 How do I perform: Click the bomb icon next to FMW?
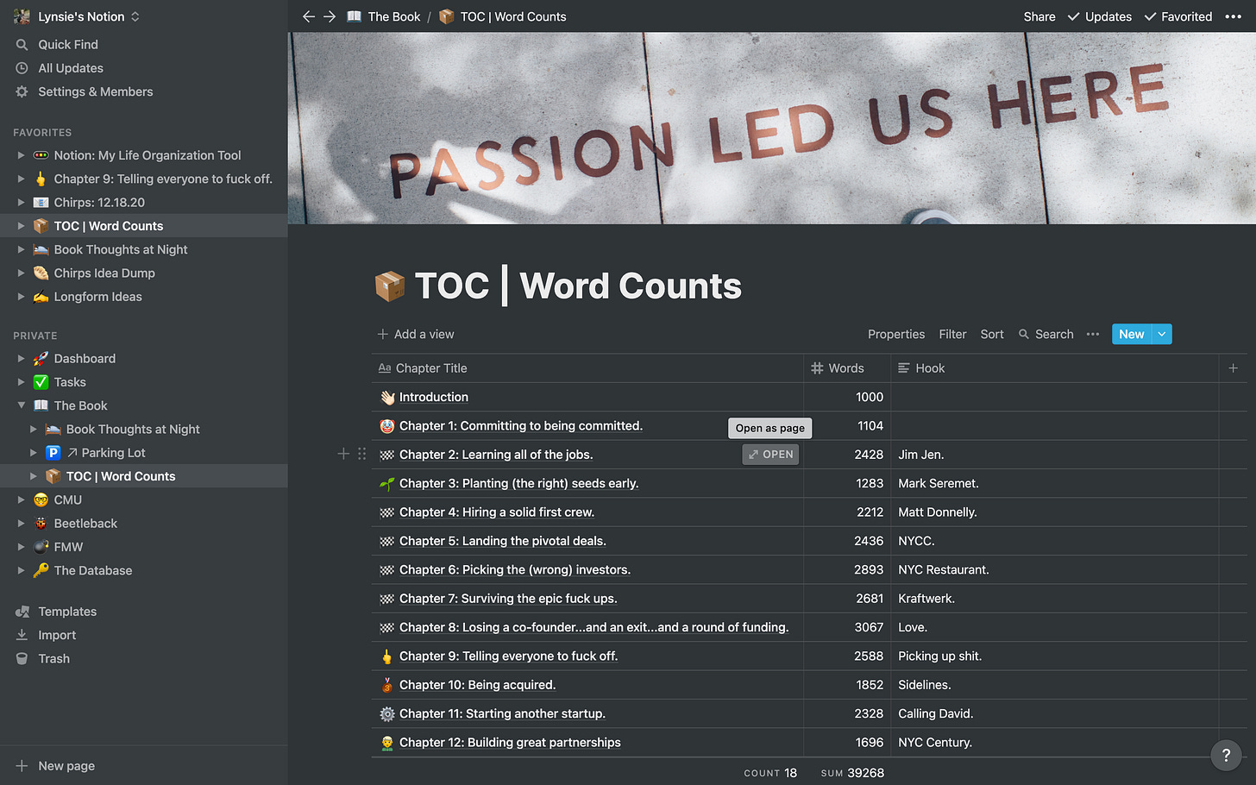tap(41, 547)
